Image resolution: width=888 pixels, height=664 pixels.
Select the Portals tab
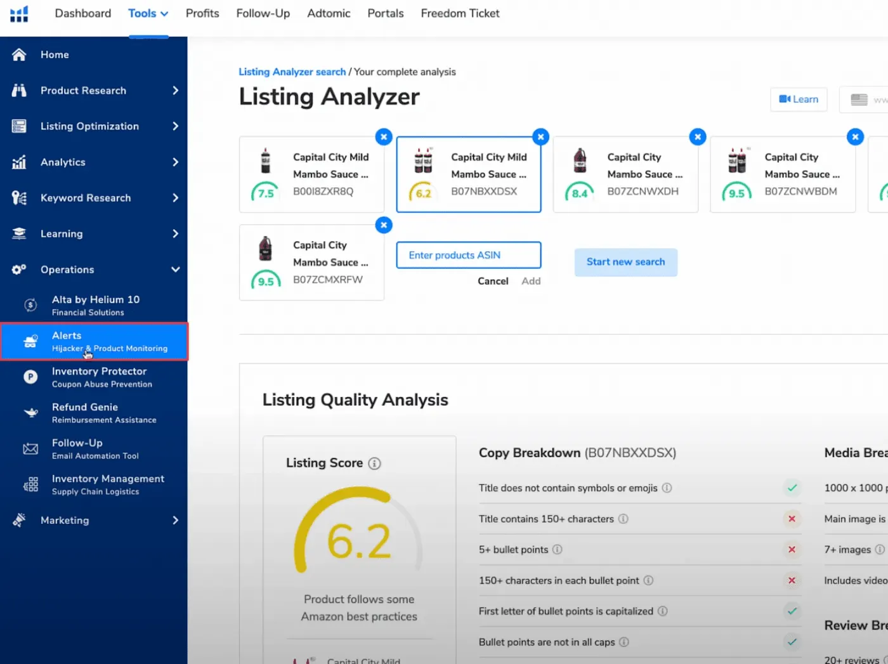(x=386, y=13)
